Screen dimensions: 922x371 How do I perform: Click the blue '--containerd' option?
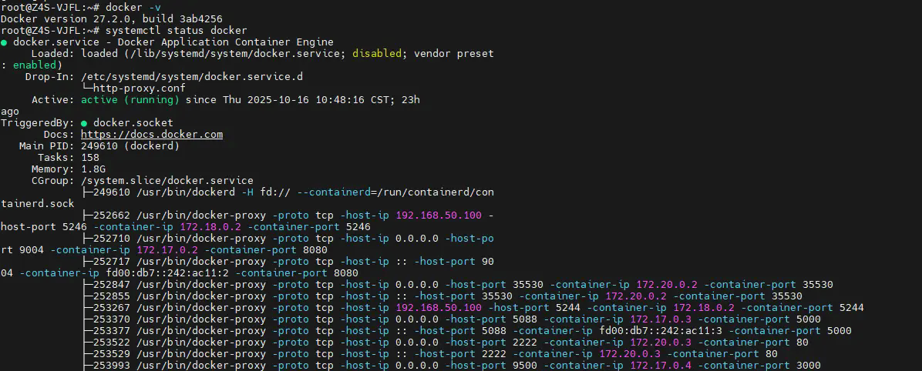pyautogui.click(x=333, y=192)
